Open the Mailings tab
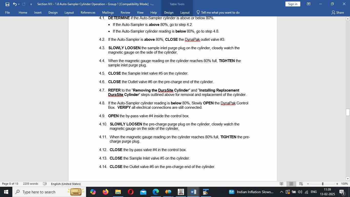 108,12
